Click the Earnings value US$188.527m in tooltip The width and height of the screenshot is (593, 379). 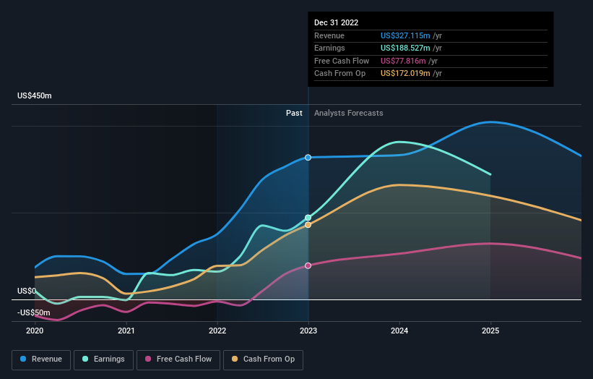click(405, 48)
